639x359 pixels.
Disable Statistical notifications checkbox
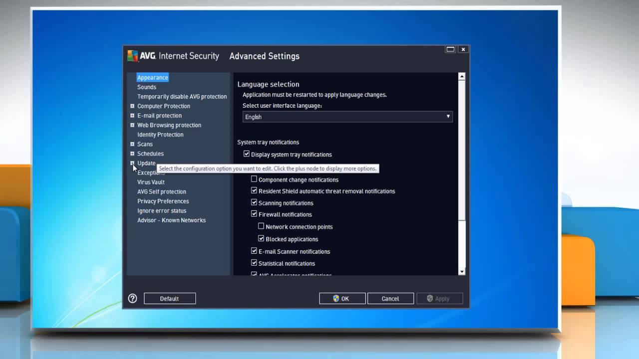(254, 263)
